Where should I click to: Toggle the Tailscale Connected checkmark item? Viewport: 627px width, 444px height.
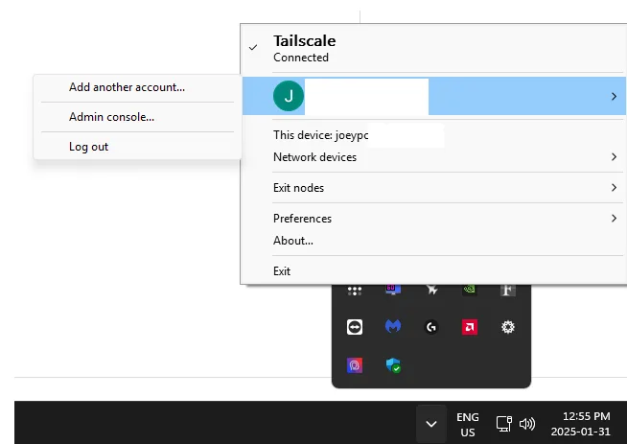tap(433, 48)
